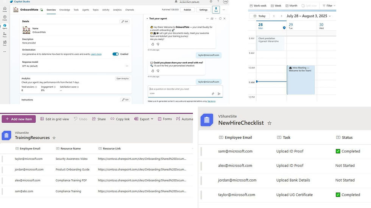The image size is (371, 208).
Task: Go to the previous week in the calendar
Action: [274, 16]
